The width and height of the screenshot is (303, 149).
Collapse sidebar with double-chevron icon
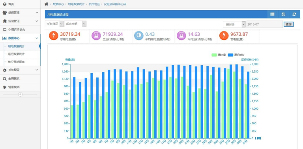[20, 94]
